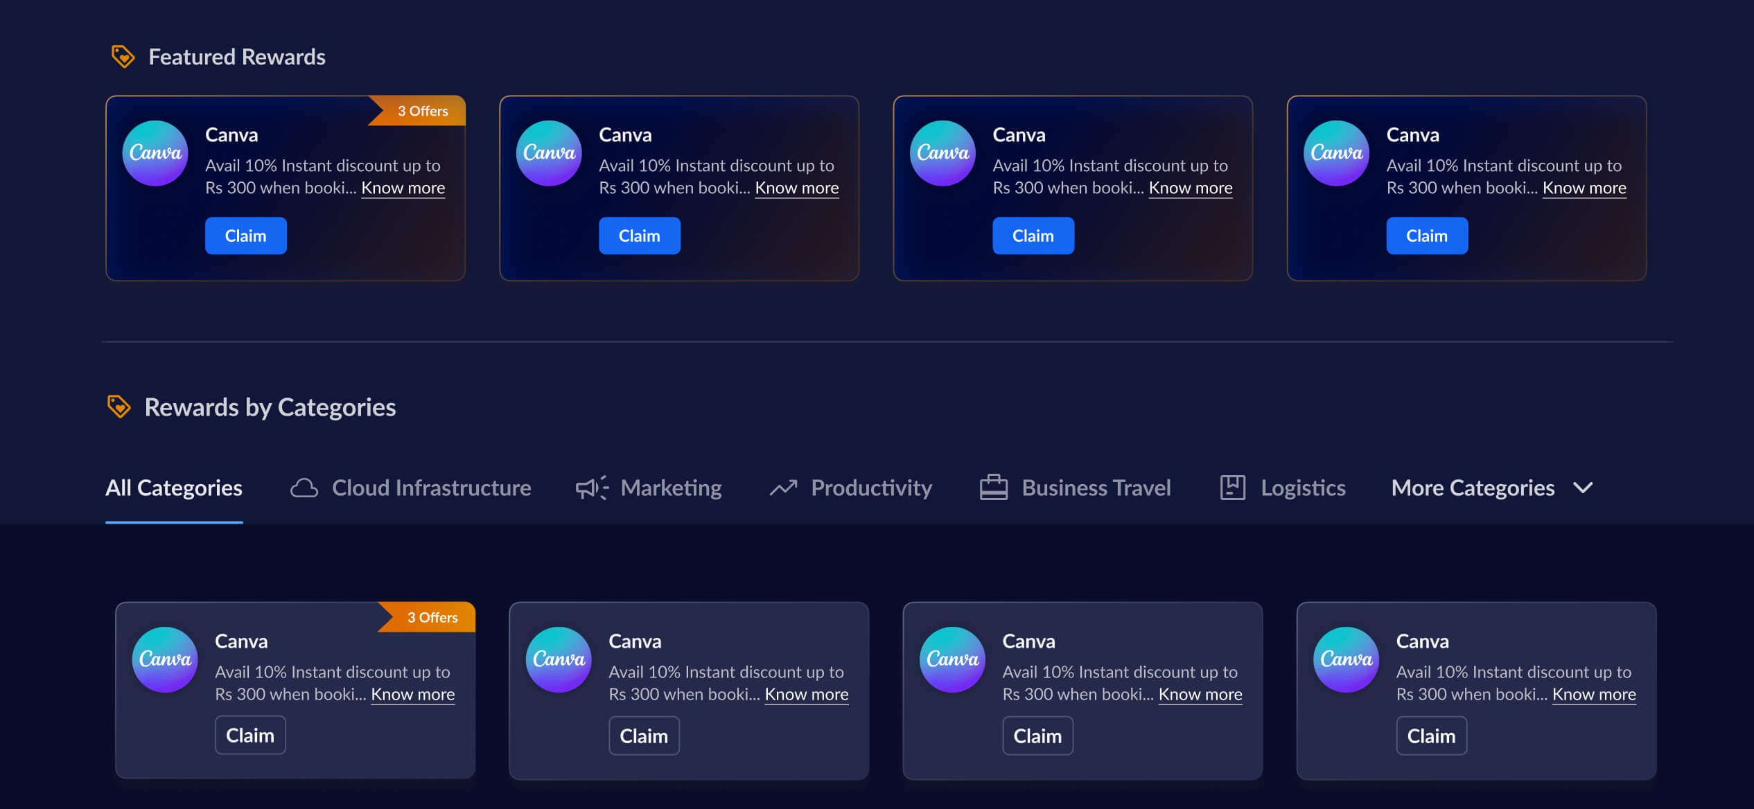Claim the first Featured Rewards Canva offer
This screenshot has height=809, width=1754.
coord(246,235)
